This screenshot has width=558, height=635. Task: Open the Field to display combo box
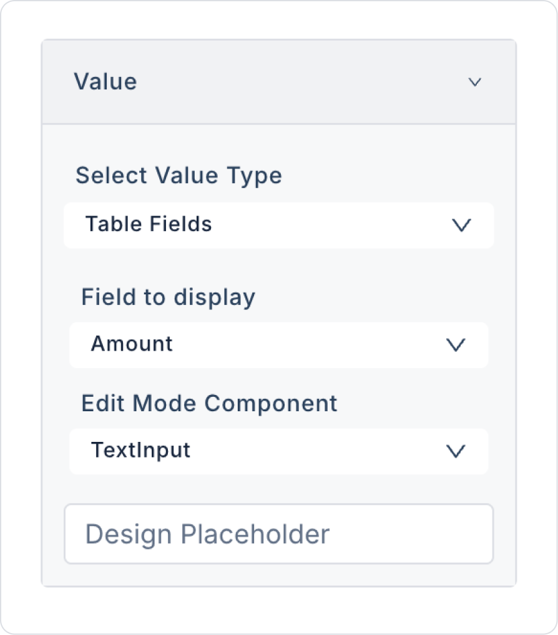coord(278,344)
